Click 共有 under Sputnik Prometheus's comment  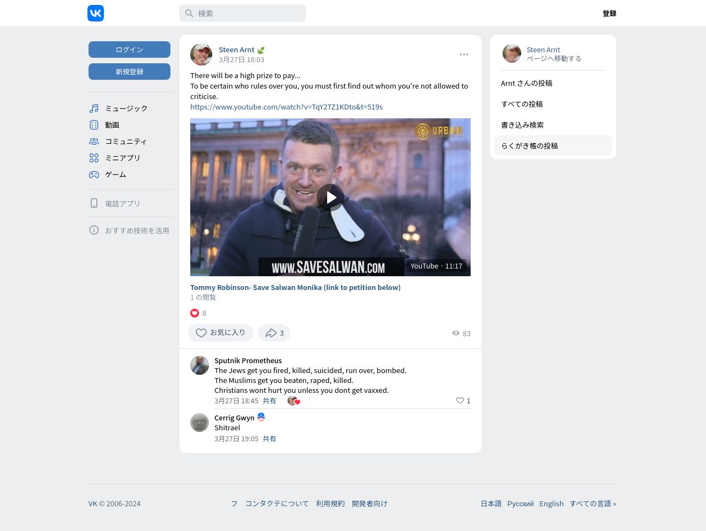(269, 401)
